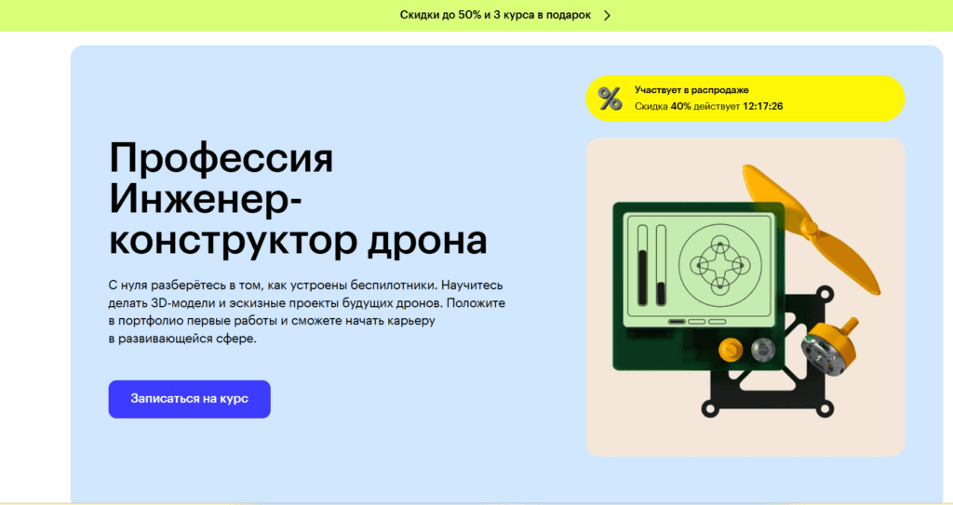Click the percent sign icon in the sale badge
Screen dimensions: 953x505
point(611,99)
